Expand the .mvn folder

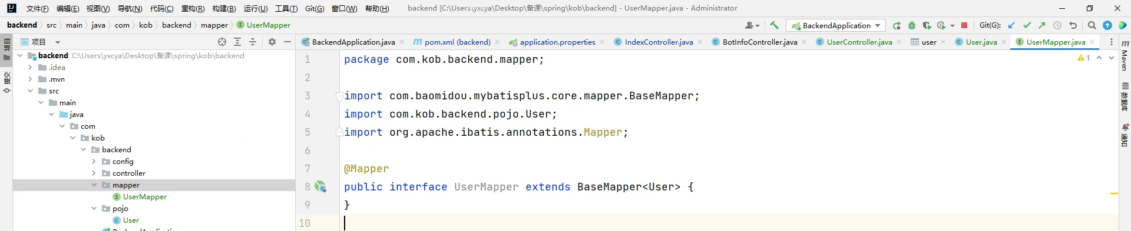(30, 79)
